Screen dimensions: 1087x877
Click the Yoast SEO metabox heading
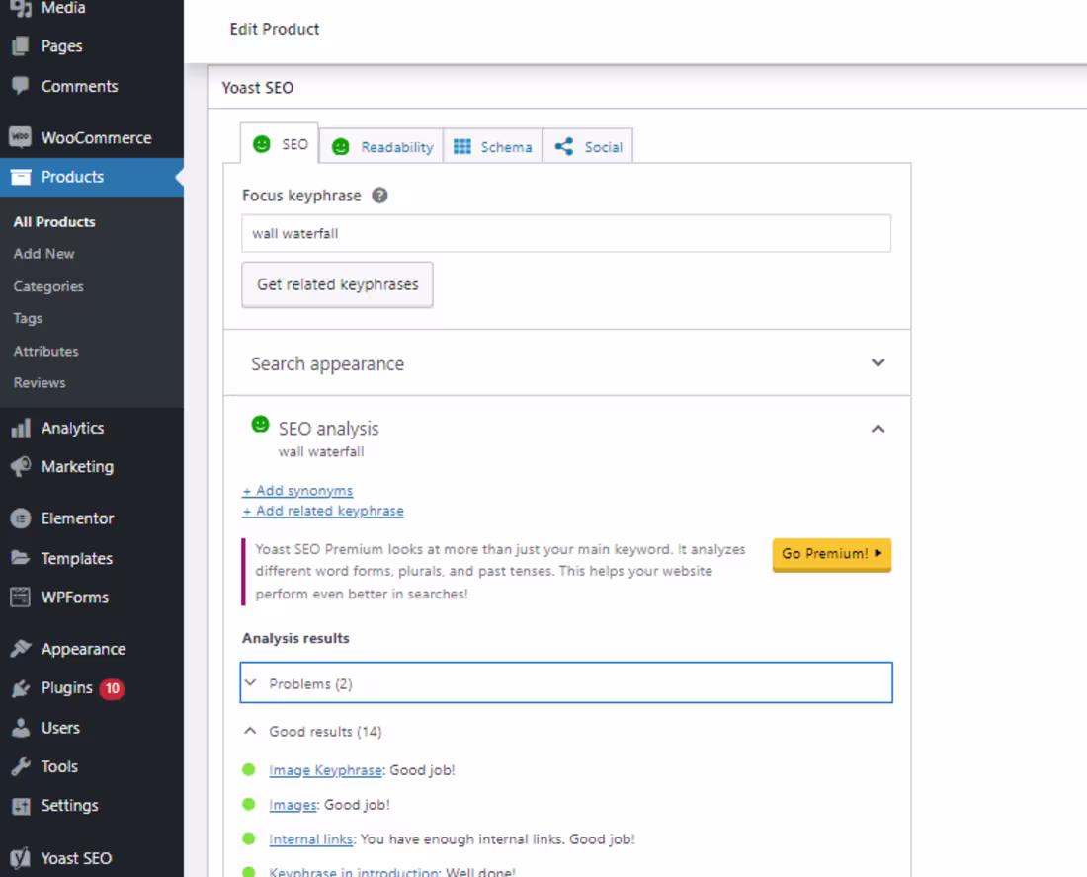pos(258,88)
